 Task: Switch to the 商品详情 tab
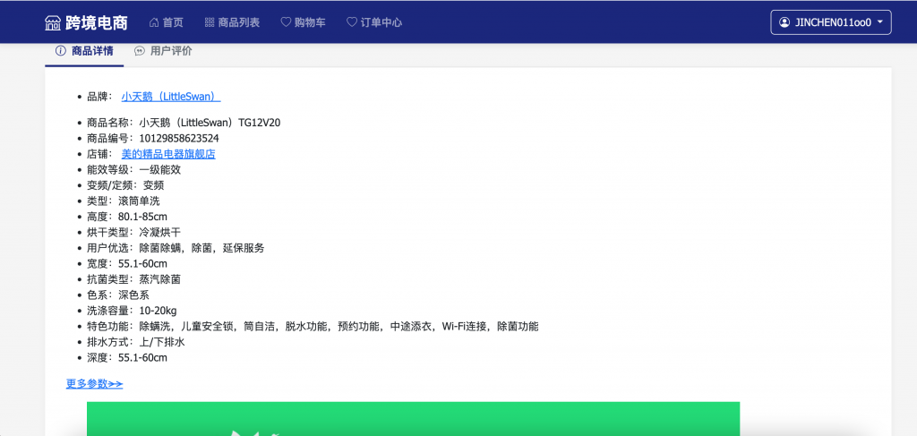pos(84,51)
